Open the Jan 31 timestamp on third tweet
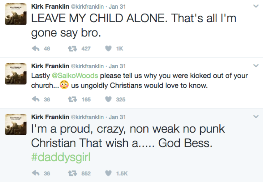The width and height of the screenshot is (263, 182). (x=117, y=117)
